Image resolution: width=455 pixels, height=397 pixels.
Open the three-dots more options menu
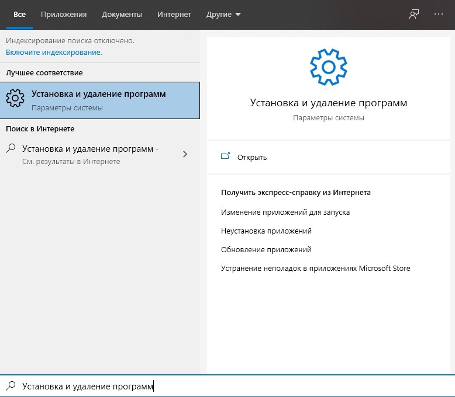pos(439,15)
